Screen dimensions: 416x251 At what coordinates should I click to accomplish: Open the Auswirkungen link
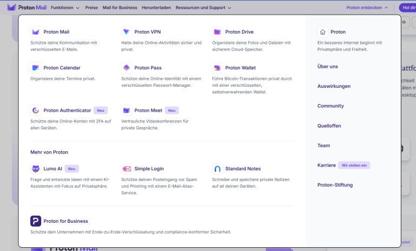click(x=334, y=86)
